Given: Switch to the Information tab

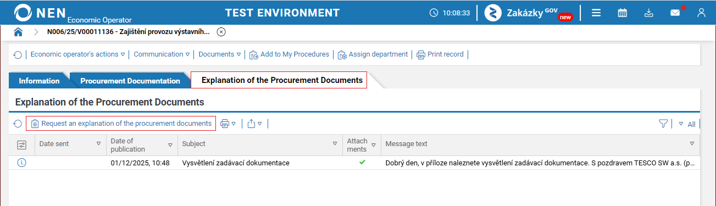Looking at the screenshot, I should 39,81.
